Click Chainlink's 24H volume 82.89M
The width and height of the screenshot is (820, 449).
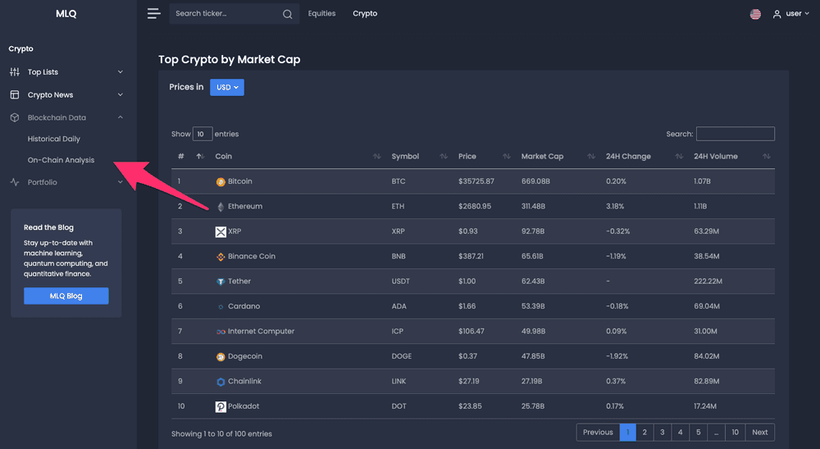click(707, 382)
